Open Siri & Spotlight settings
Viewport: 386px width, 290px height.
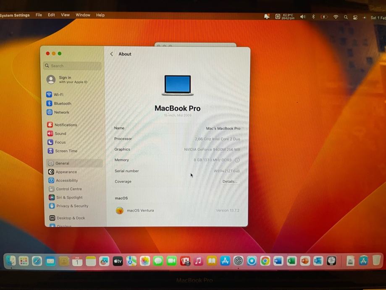(x=66, y=198)
